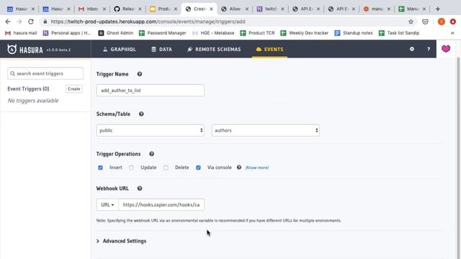Open the Know more link
The width and height of the screenshot is (461, 259).
pos(257,168)
